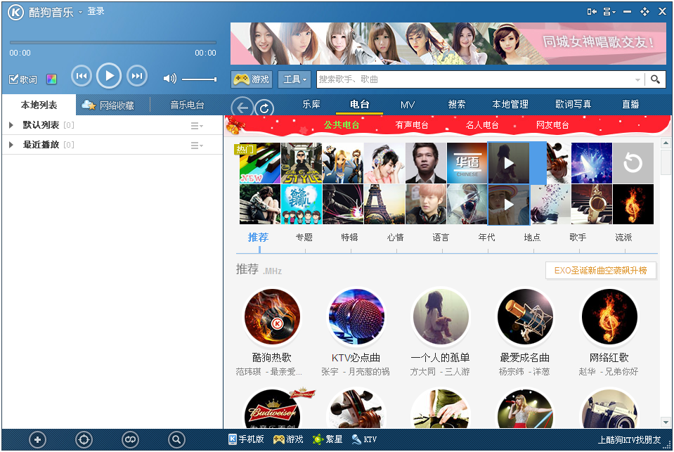Expand the 默认列表 playlist
This screenshot has height=452, width=674.
click(x=11, y=125)
